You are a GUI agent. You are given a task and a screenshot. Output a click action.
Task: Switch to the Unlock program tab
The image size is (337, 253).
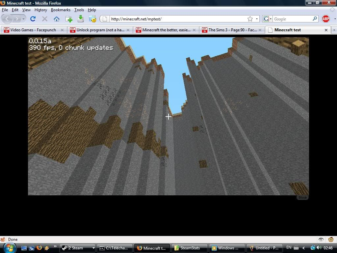[x=100, y=30]
